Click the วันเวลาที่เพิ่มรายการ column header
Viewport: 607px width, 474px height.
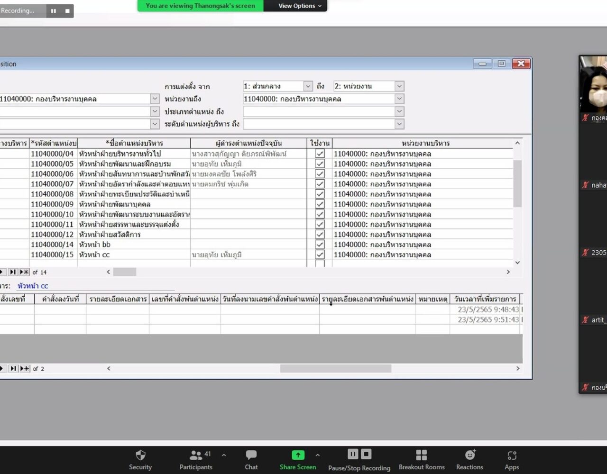point(485,299)
